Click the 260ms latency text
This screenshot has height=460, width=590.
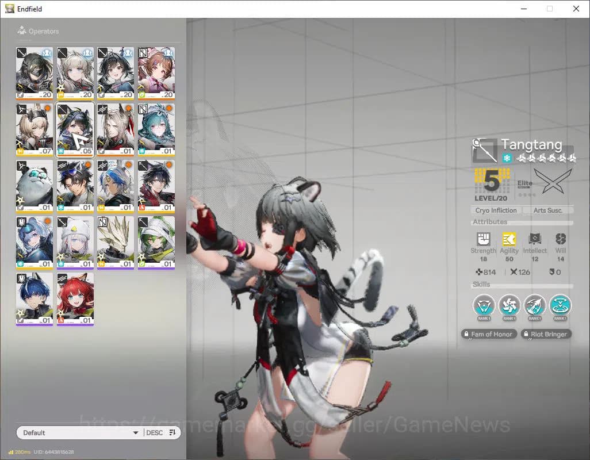coord(22,452)
